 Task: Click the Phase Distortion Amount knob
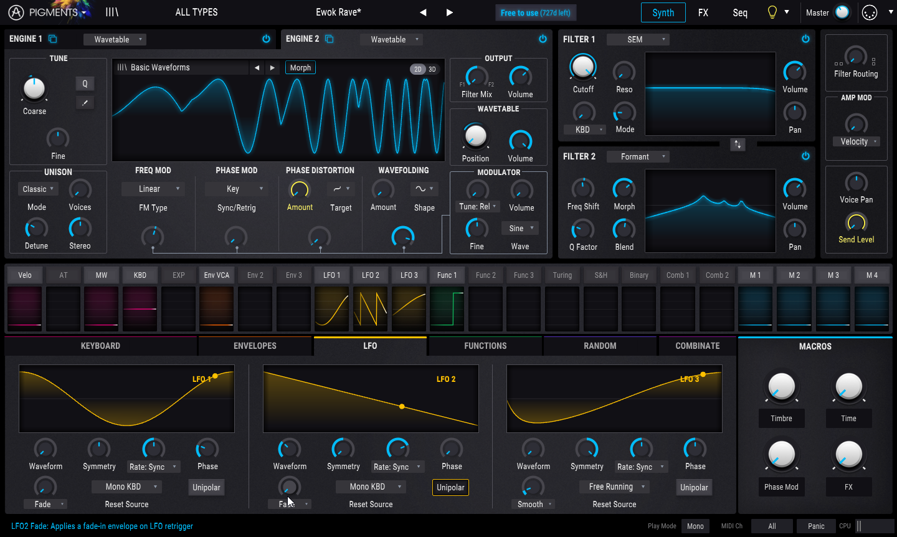tap(300, 189)
